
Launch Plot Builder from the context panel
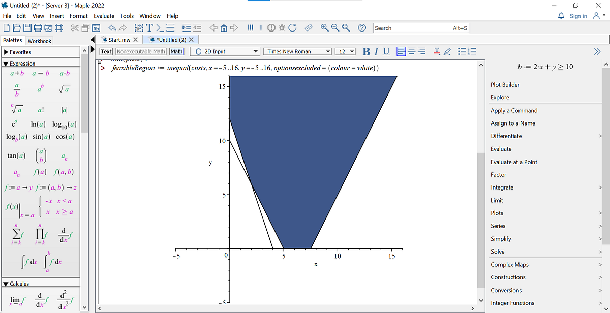[x=505, y=85]
